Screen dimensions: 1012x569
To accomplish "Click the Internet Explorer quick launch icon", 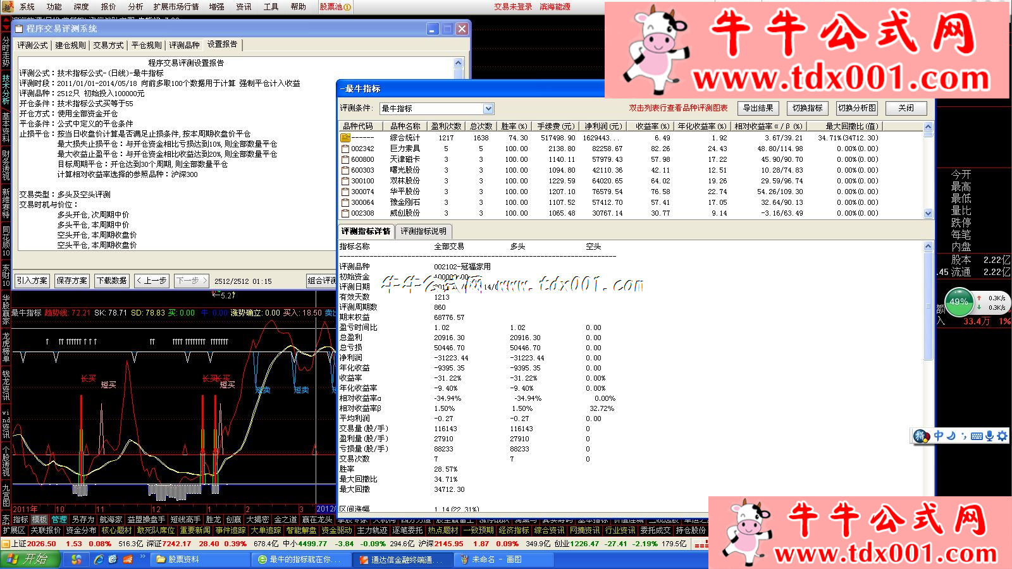I will coord(99,560).
